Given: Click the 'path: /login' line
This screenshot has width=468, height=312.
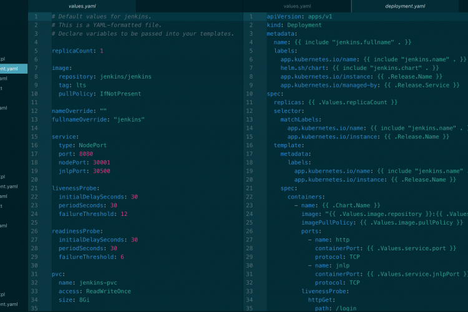Looking at the screenshot, I should 336,308.
